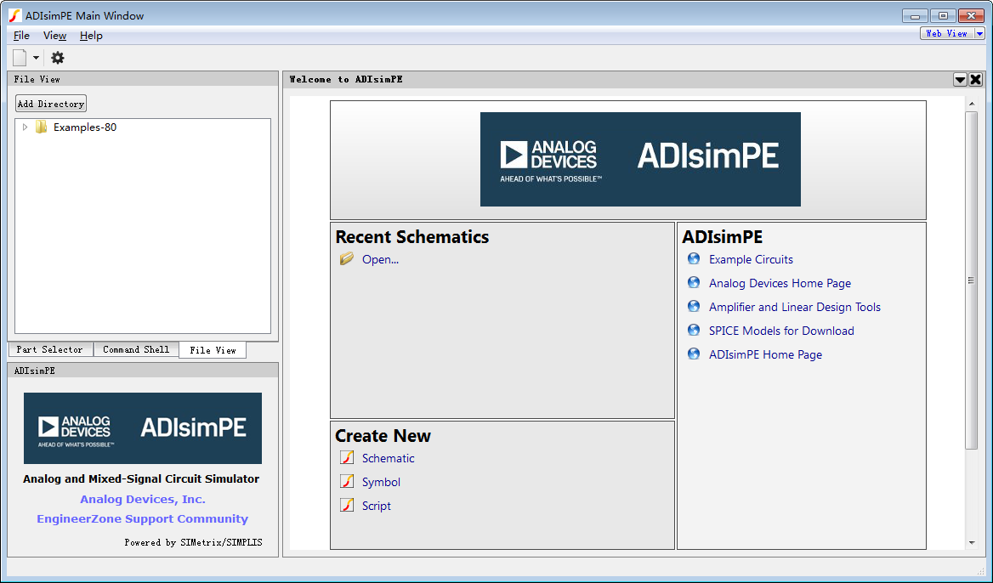The width and height of the screenshot is (993, 583).
Task: Click the welcome page vertical scrollbar thumb
Action: pos(972,280)
